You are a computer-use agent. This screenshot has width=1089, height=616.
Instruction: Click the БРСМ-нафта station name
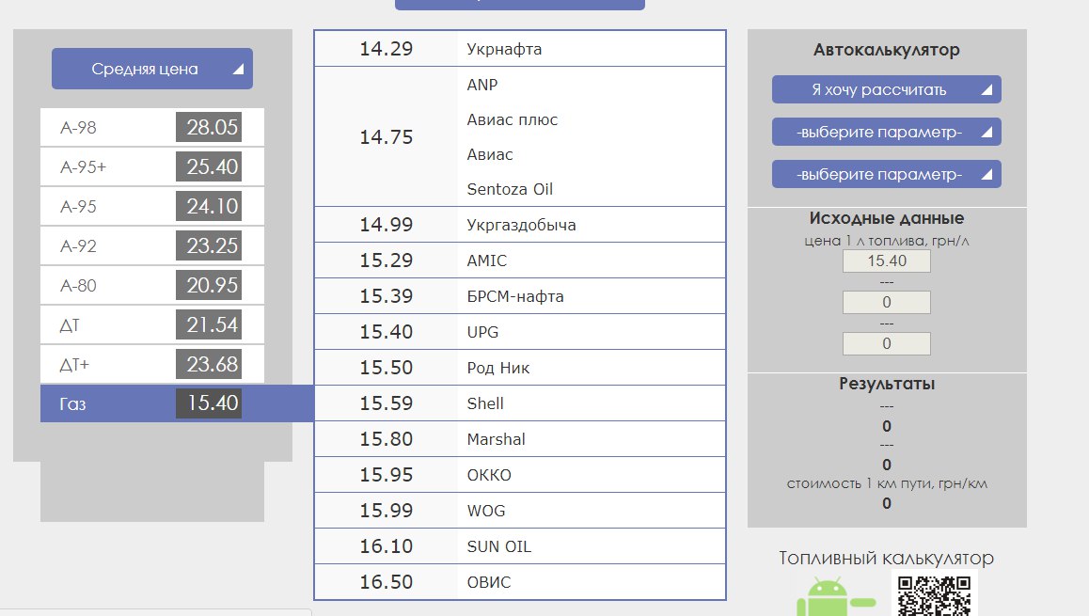(x=515, y=296)
